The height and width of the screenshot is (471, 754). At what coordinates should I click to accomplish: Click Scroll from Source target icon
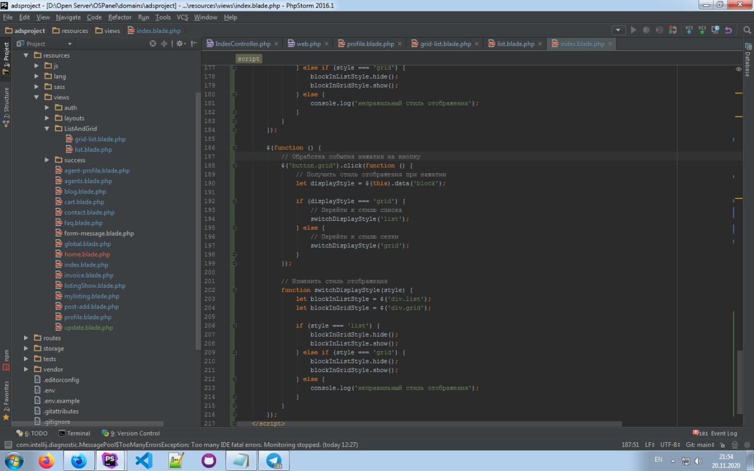click(x=153, y=44)
